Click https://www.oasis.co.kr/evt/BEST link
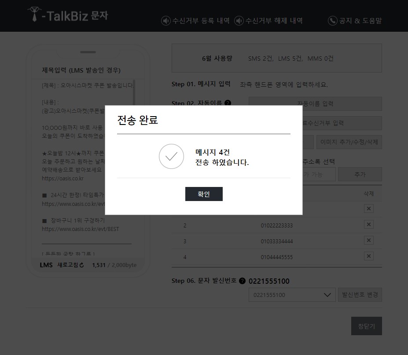408x355 pixels. 81,229
